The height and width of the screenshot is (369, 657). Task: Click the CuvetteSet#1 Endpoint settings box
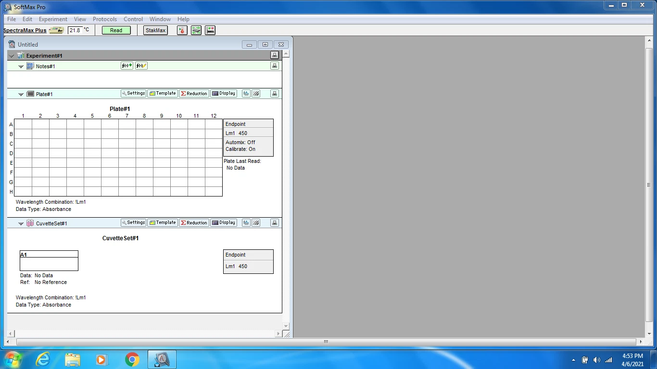(x=248, y=261)
